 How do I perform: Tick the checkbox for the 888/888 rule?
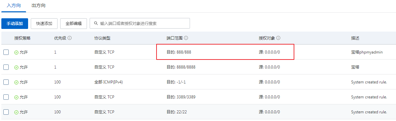tap(6, 52)
